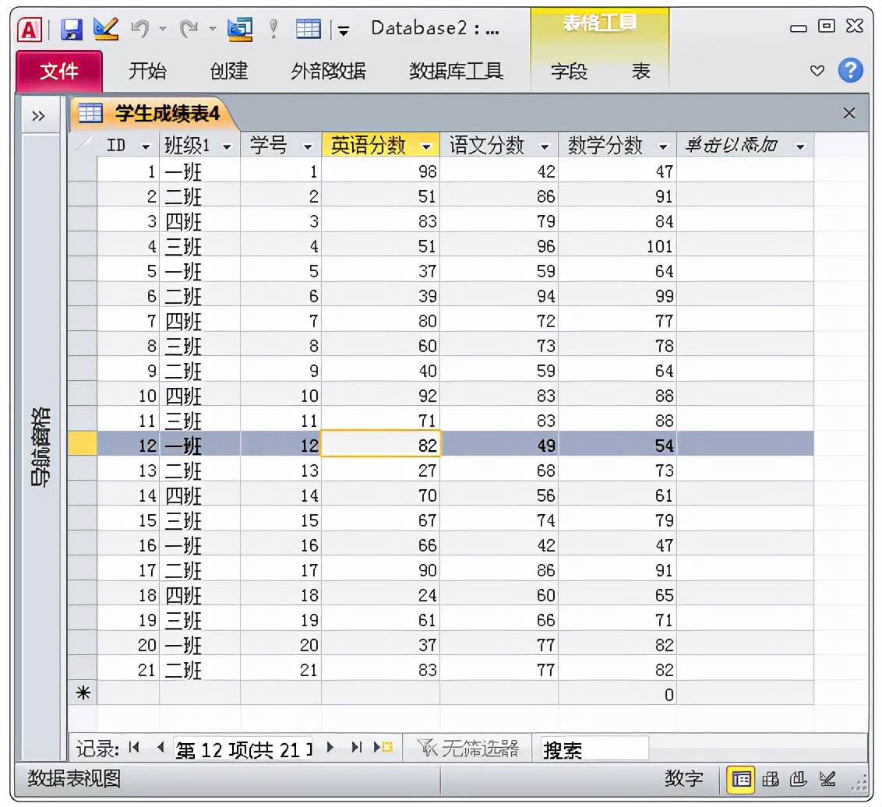Click the Redo icon in the title bar
Image resolution: width=882 pixels, height=807 pixels.
[x=189, y=27]
